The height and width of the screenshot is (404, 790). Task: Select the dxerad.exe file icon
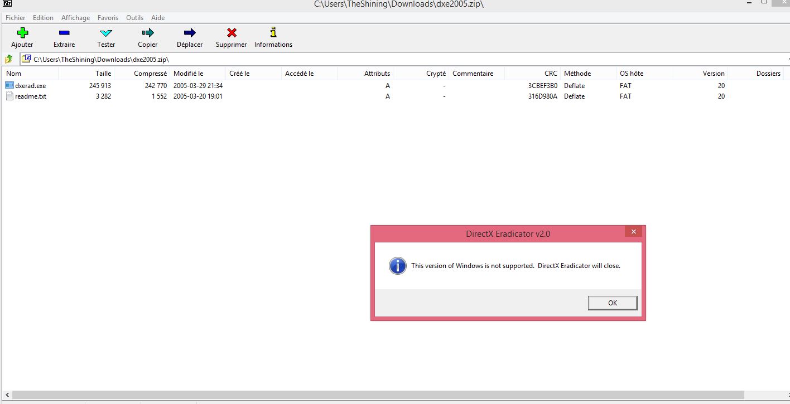(x=9, y=86)
